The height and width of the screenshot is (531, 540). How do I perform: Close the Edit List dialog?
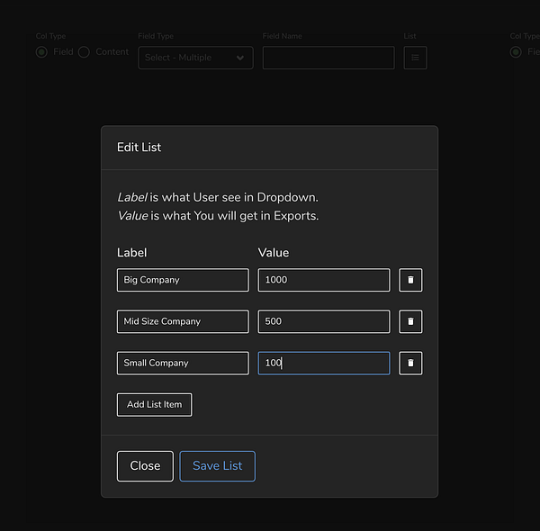(145, 466)
